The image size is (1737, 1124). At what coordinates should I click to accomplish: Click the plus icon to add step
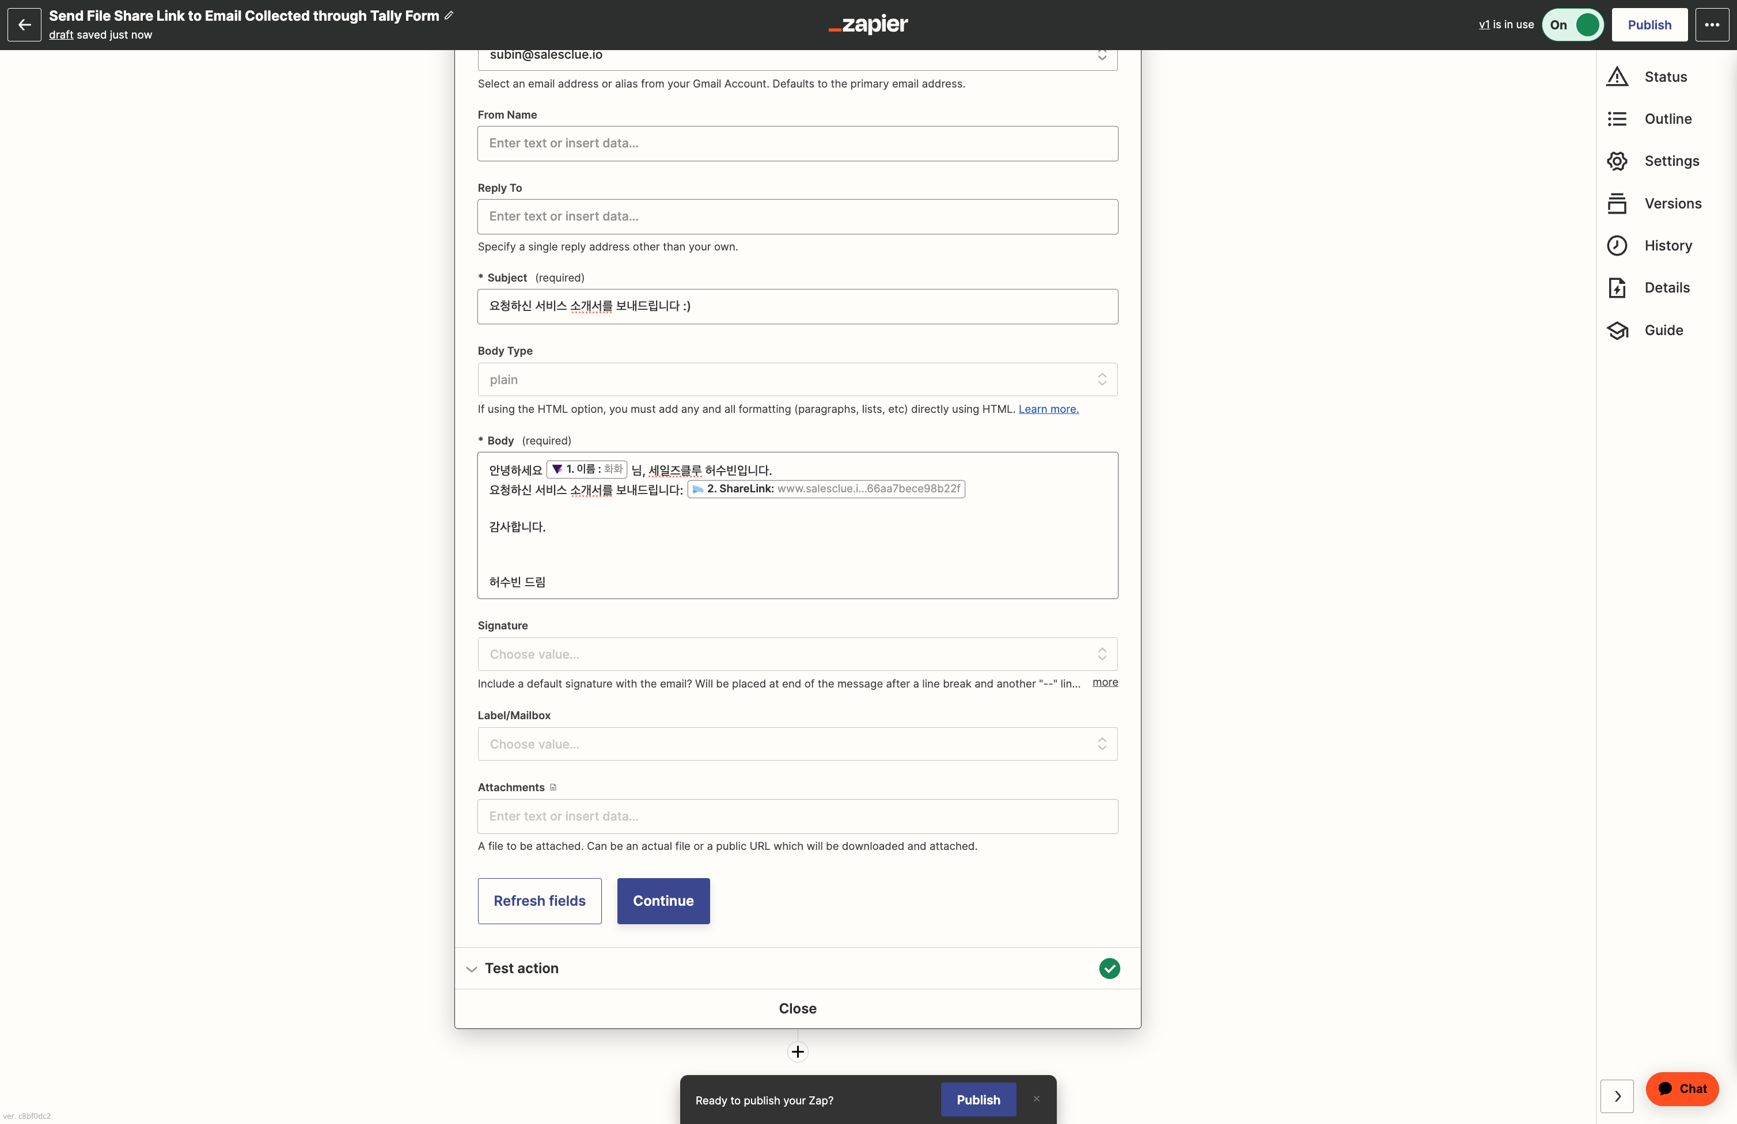click(x=798, y=1052)
